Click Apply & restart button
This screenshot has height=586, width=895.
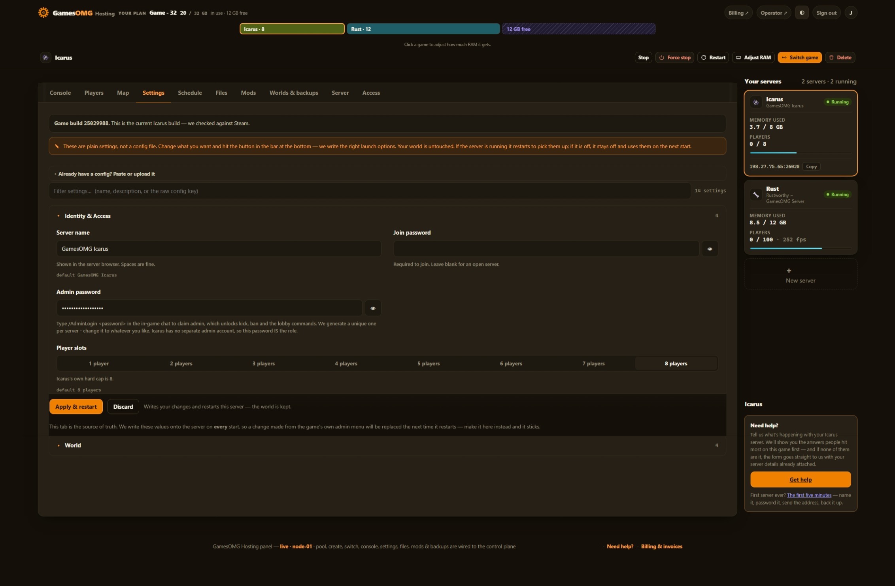[x=76, y=407]
